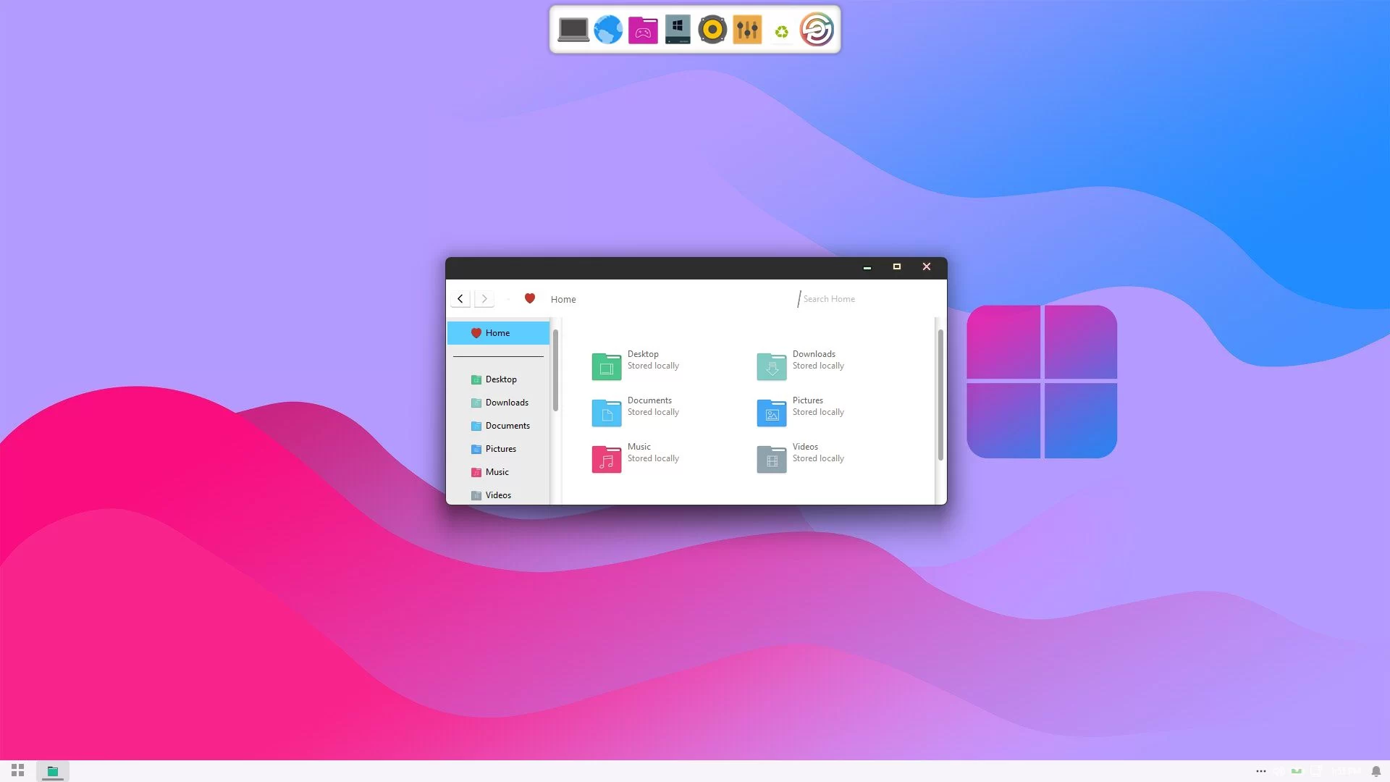Open Pictures from the sidebar
The width and height of the screenshot is (1390, 782).
[x=498, y=449]
